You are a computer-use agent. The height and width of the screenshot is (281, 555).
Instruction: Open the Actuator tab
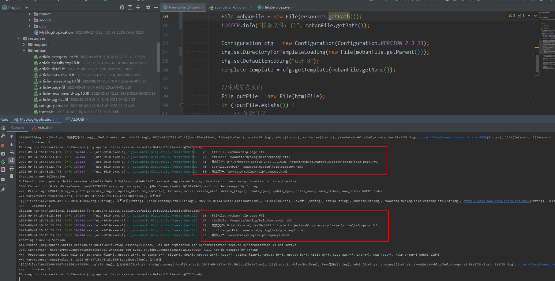[x=45, y=128]
